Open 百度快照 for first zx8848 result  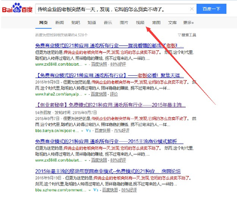point(99,64)
